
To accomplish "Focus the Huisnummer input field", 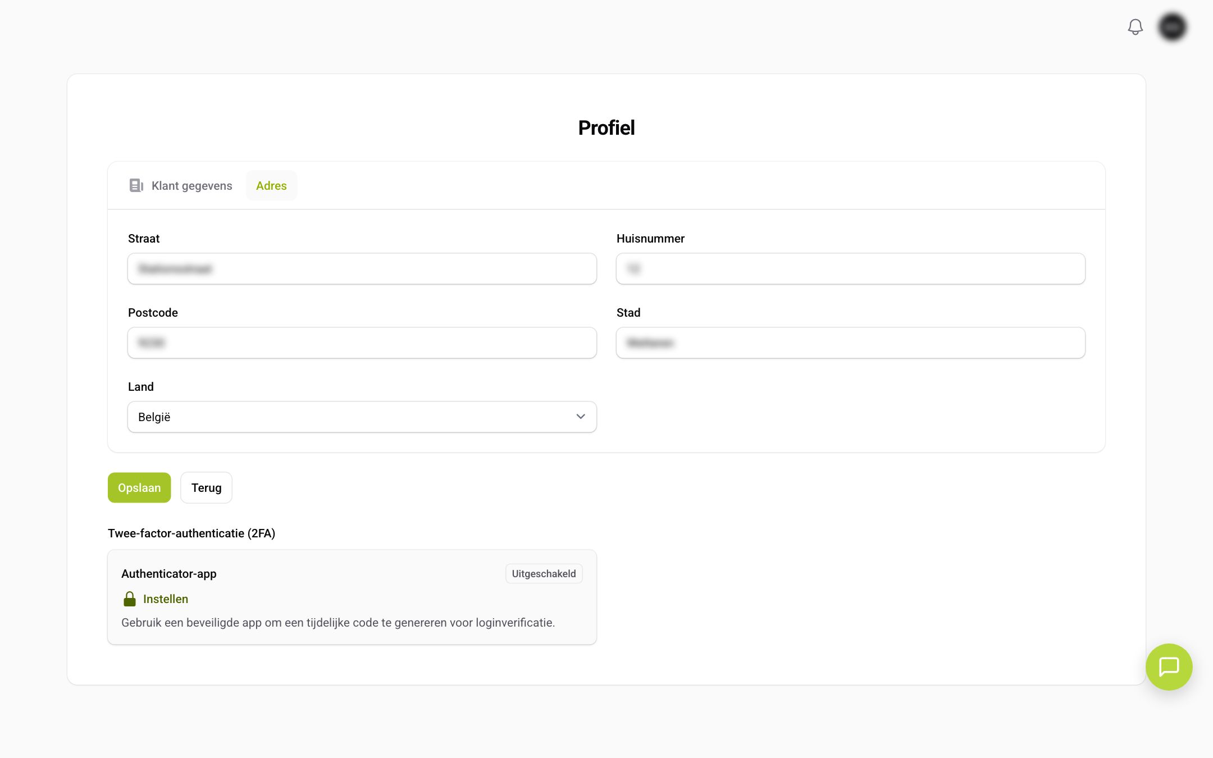I will [x=850, y=268].
